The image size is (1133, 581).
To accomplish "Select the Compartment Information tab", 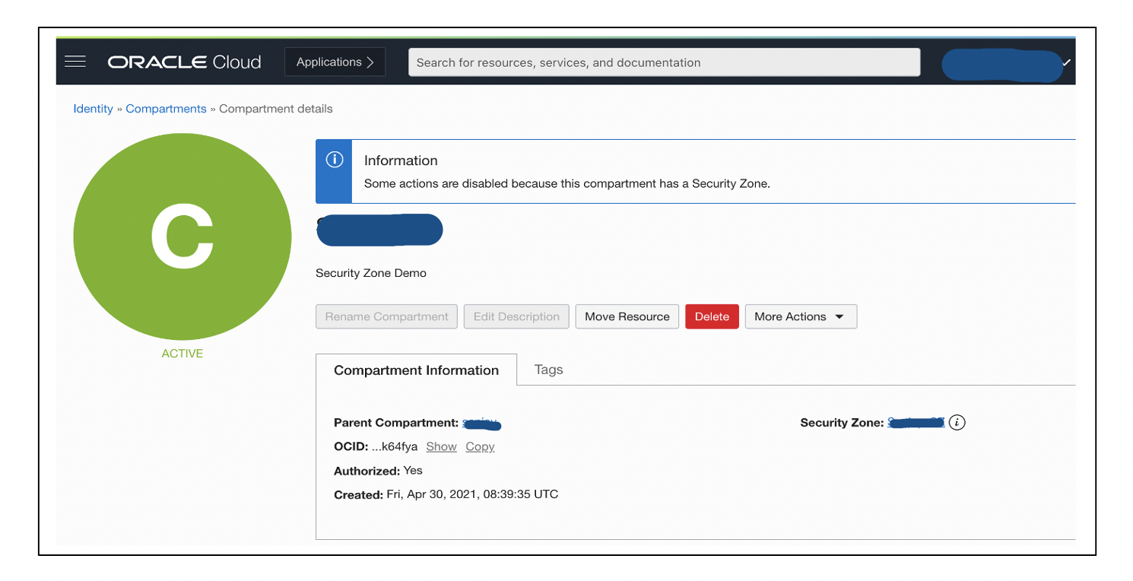I will point(416,370).
